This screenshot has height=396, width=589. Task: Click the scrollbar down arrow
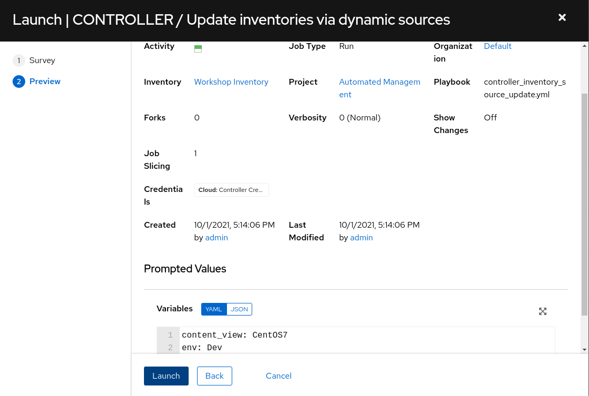coord(584,349)
